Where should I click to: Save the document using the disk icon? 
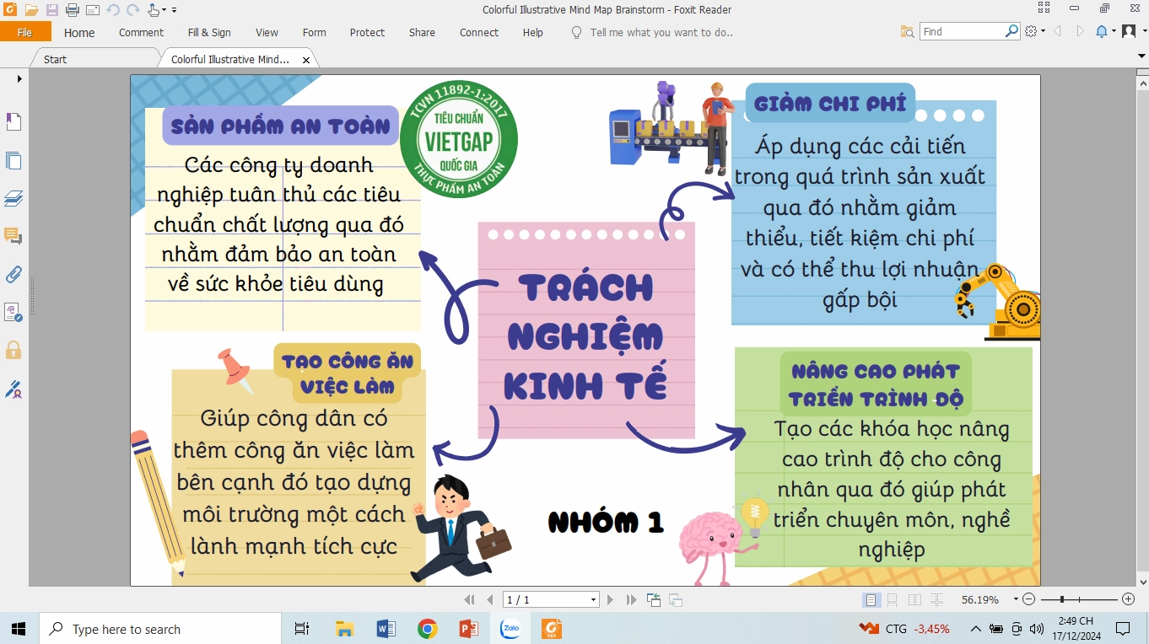point(51,10)
